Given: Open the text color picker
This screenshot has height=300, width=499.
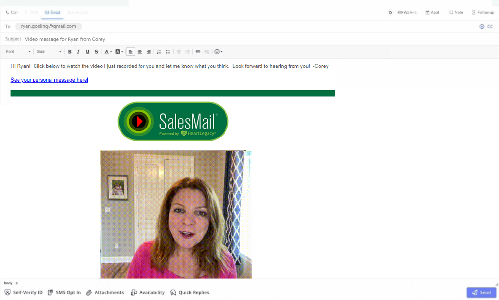Looking at the screenshot, I should click(x=108, y=52).
